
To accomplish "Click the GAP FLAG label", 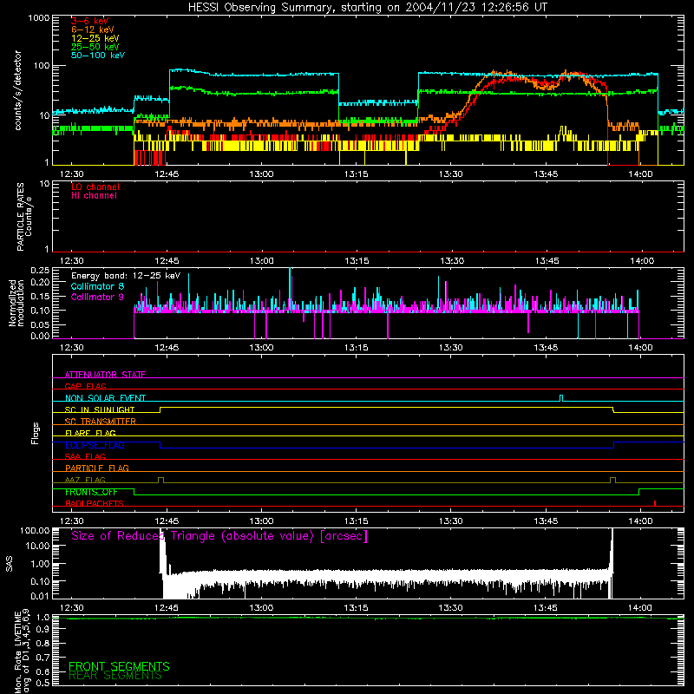I will click(85, 386).
